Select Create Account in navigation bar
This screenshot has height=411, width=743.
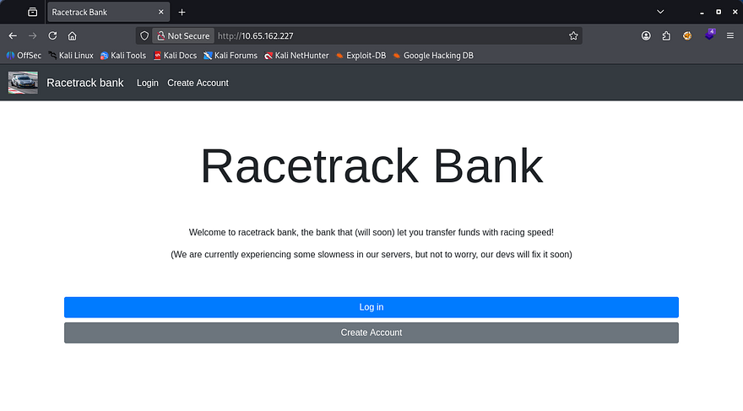(x=198, y=83)
